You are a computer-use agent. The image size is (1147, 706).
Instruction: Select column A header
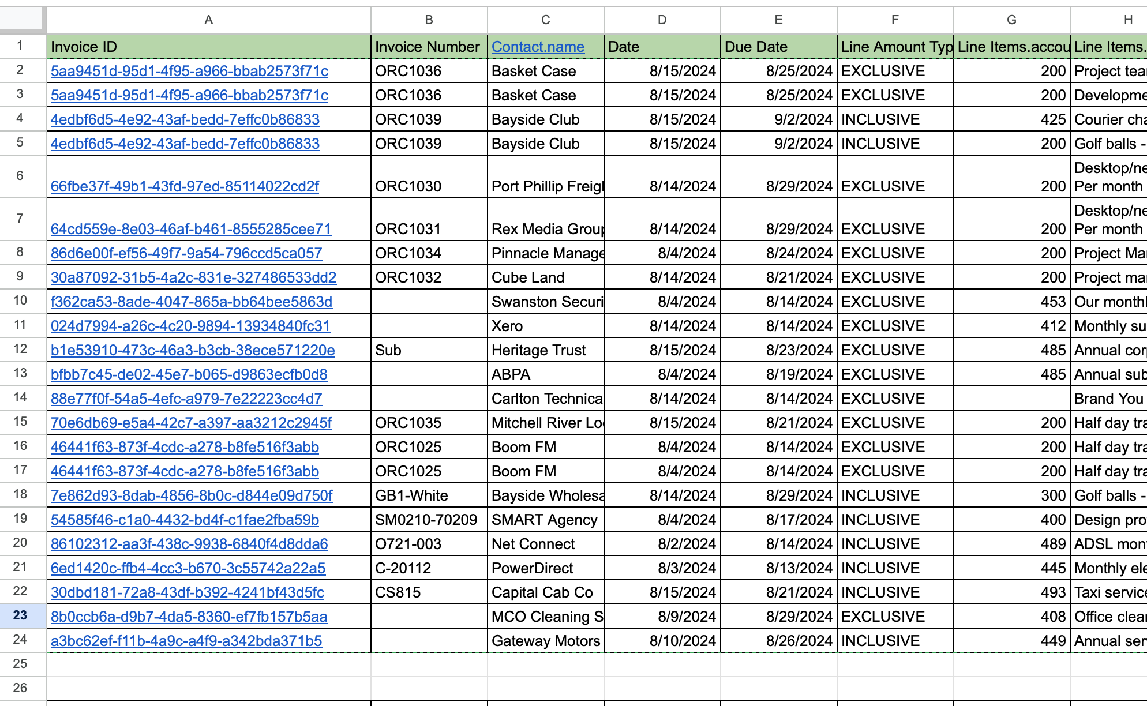tap(209, 20)
